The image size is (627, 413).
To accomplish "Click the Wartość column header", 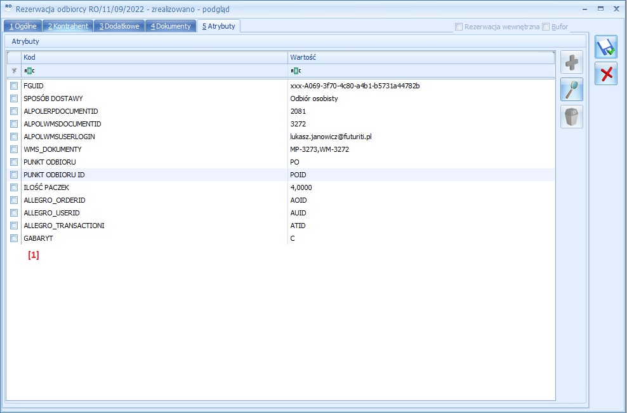I will pyautogui.click(x=420, y=57).
